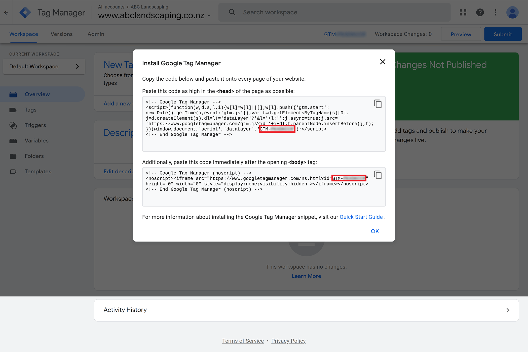Screen dimensions: 528x352
Task: Click the ABC Landscaping breadcrumb
Action: coord(149,7)
